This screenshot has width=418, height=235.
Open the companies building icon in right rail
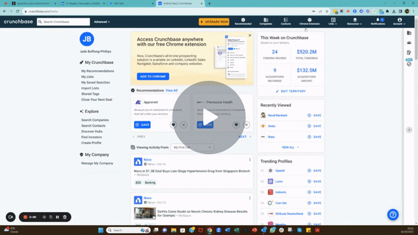[410, 33]
